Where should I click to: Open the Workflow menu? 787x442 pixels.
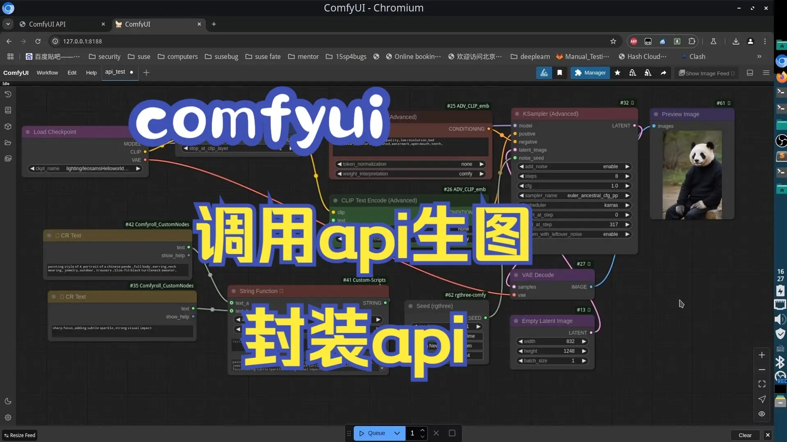point(47,73)
